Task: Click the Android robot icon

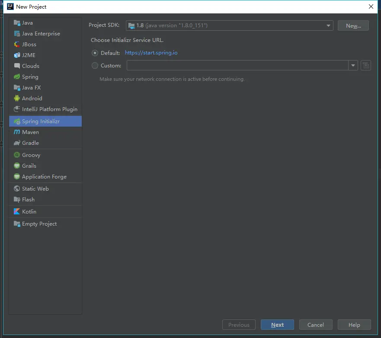Action: [x=17, y=99]
